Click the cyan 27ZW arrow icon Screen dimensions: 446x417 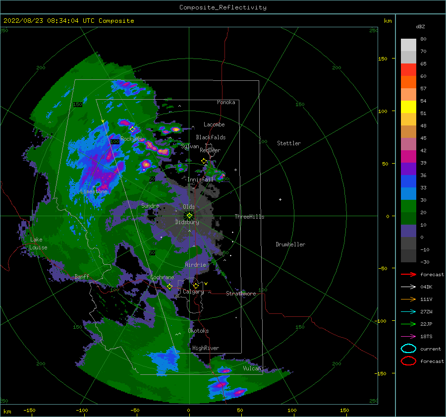[408, 312]
